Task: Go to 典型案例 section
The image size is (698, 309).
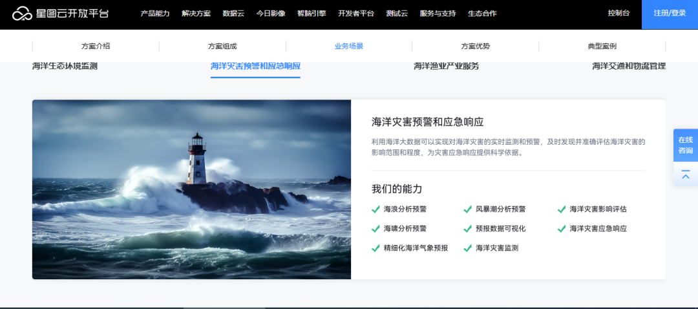Action: [602, 47]
